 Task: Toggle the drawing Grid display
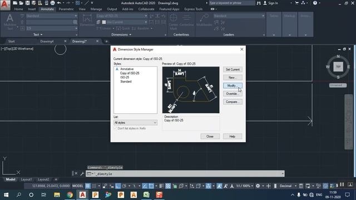point(88,186)
